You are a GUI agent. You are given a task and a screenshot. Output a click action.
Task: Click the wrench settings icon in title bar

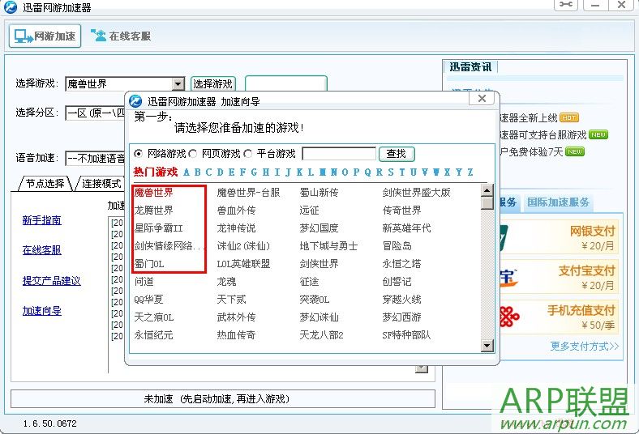pyautogui.click(x=566, y=5)
